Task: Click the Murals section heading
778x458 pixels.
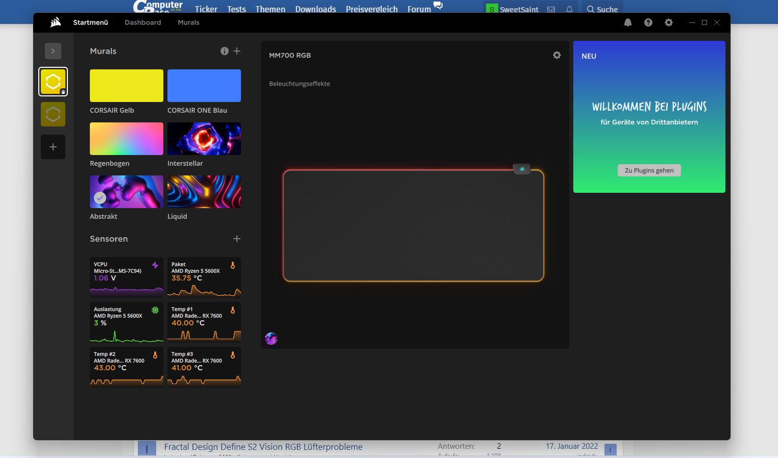Action: 103,51
